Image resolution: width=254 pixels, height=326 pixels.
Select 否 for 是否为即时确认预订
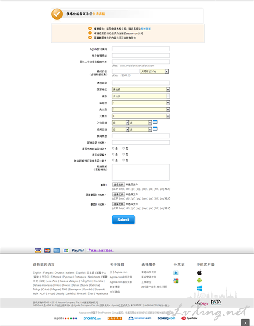pos(123,148)
